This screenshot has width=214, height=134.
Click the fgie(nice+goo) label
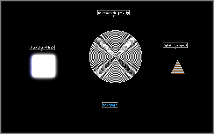[175, 45]
